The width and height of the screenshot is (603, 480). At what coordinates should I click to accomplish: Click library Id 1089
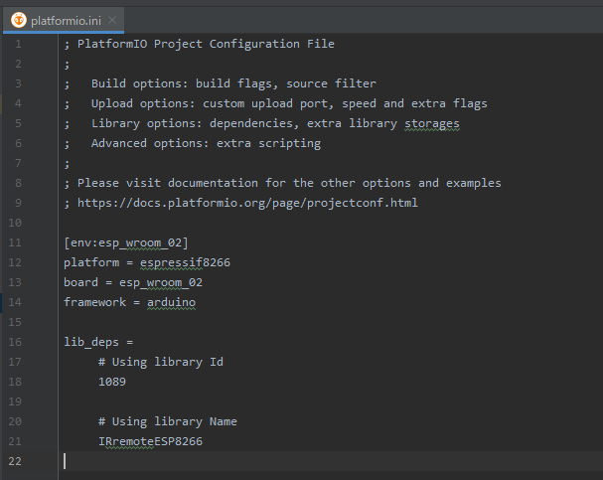(x=112, y=382)
